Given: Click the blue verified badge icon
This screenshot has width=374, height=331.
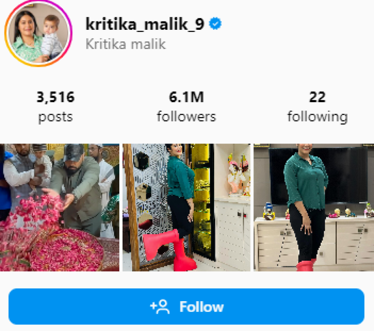Looking at the screenshot, I should (215, 23).
